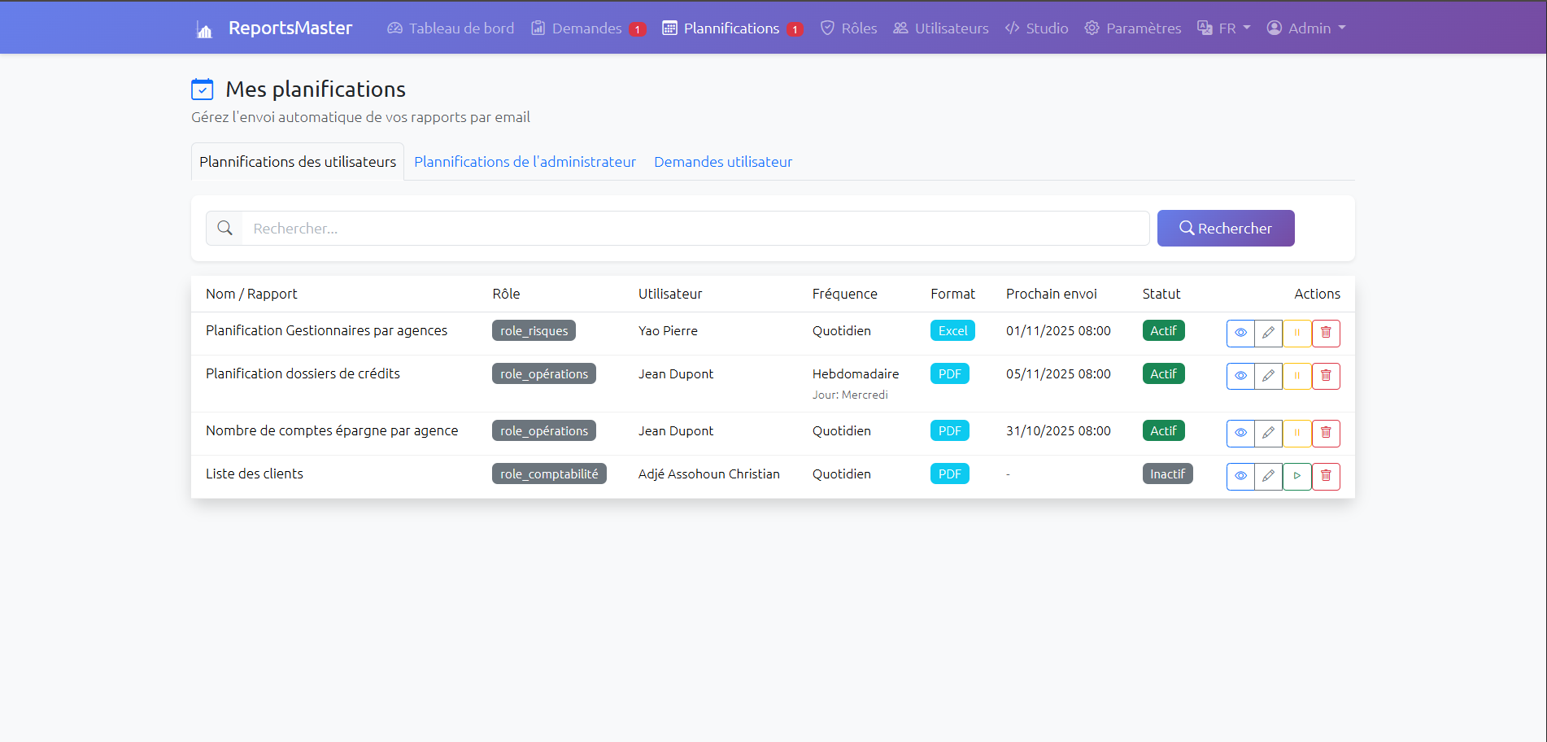Open the Demandes utilisateur tab
The width and height of the screenshot is (1547, 742).
click(x=722, y=162)
